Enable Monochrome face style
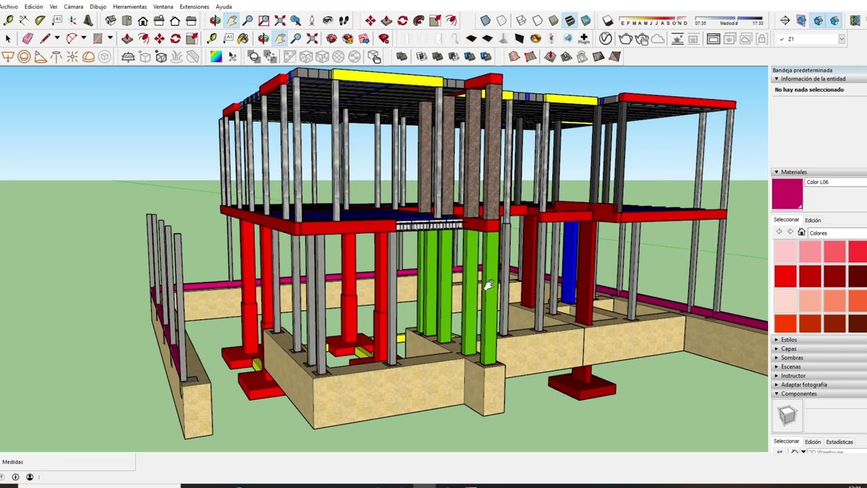The image size is (867, 488). [586, 21]
